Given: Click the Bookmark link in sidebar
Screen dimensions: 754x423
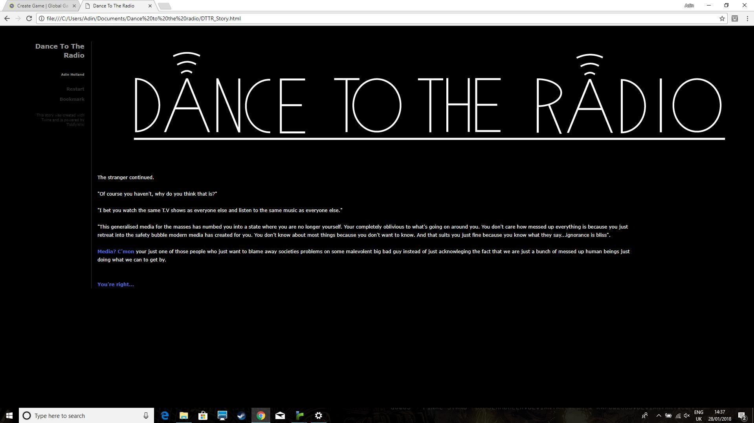Looking at the screenshot, I should [x=72, y=99].
